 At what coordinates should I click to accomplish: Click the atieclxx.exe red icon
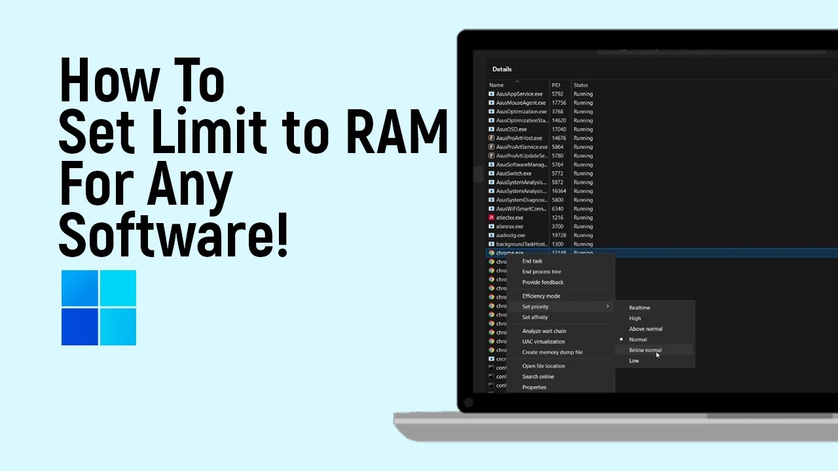[x=491, y=217]
